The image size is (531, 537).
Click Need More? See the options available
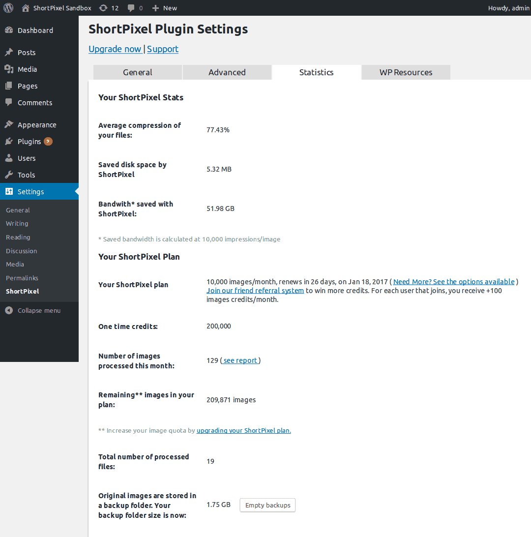454,281
